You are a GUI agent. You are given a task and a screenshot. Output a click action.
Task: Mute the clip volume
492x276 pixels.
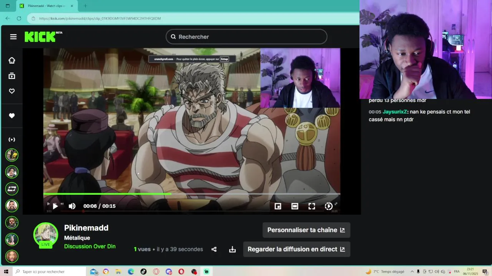coord(72,206)
